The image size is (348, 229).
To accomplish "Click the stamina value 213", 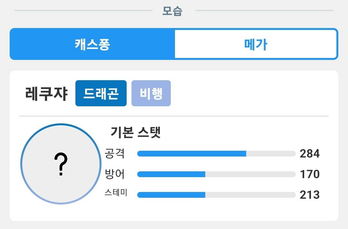I will tap(309, 195).
